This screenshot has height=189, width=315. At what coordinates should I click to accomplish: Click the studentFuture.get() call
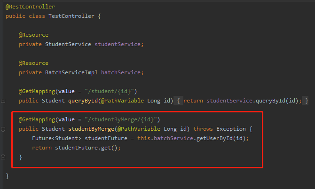pyautogui.click(x=86, y=148)
